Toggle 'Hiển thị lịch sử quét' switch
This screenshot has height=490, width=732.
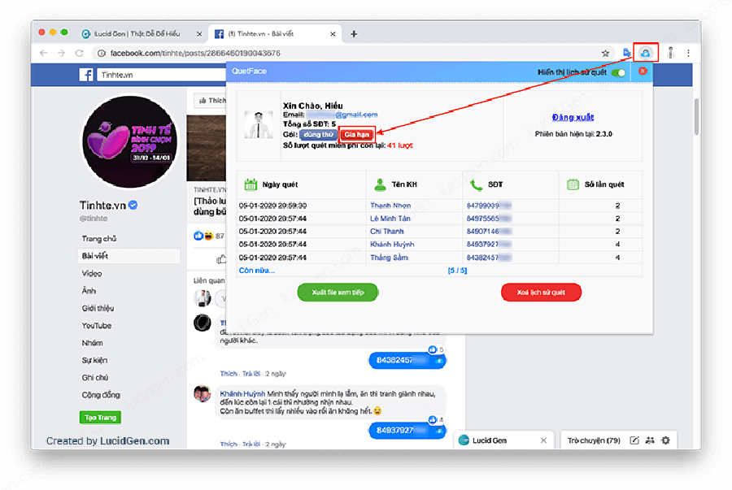click(620, 72)
